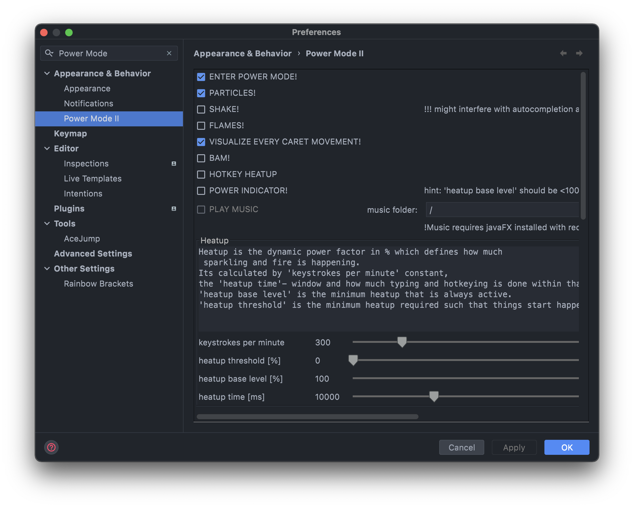Click the search magnifier icon
The height and width of the screenshot is (508, 634).
[49, 53]
